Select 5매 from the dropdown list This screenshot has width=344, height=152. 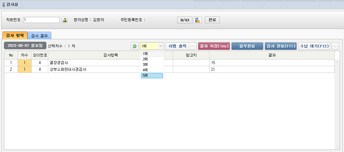coord(152,76)
